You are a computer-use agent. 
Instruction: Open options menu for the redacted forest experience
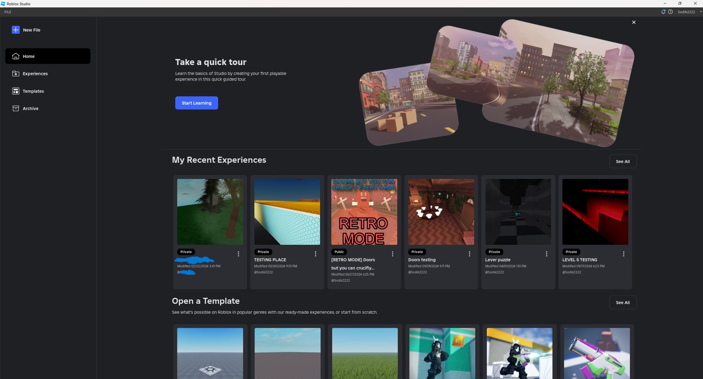[238, 254]
